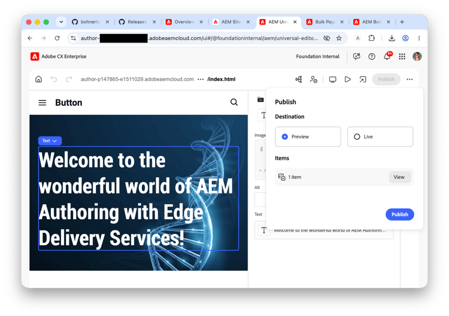Open the Chrome three-dot menu
Screen dimensions: 449x316
419,38
